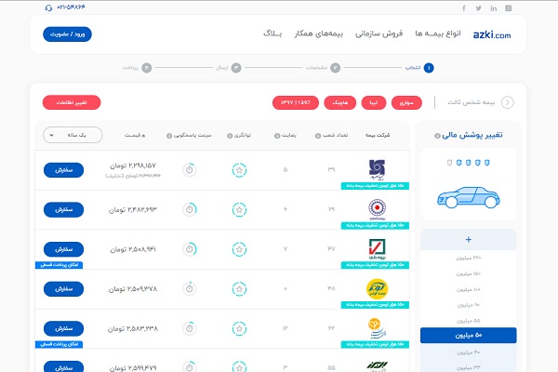
Task: Open the LinkedIn social icon
Action: pyautogui.click(x=494, y=8)
